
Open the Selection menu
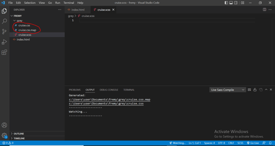tap(30, 3)
